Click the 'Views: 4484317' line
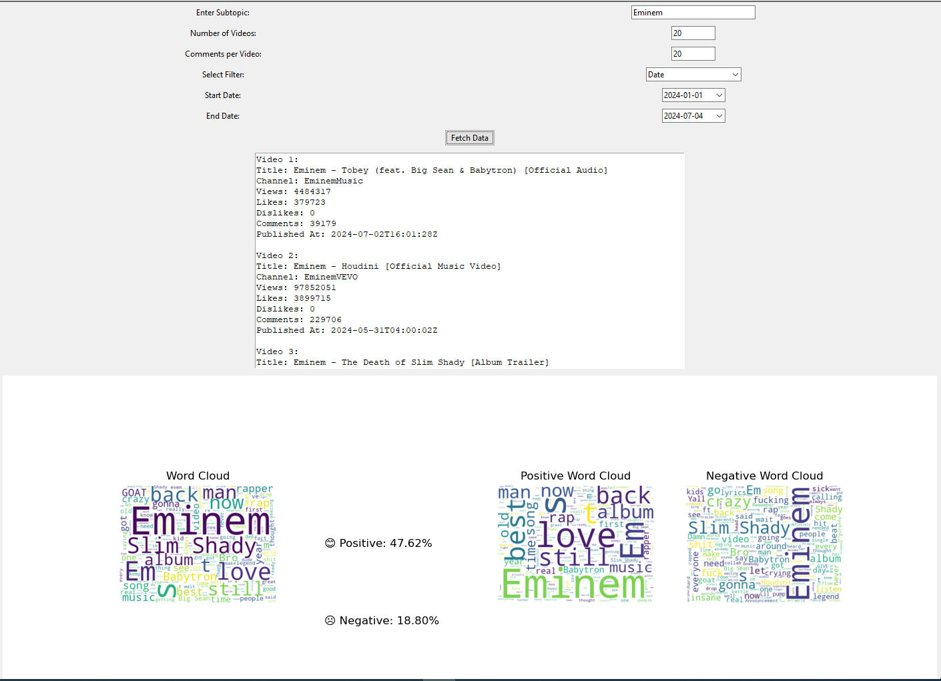Viewport: 941px width, 681px height. [294, 191]
